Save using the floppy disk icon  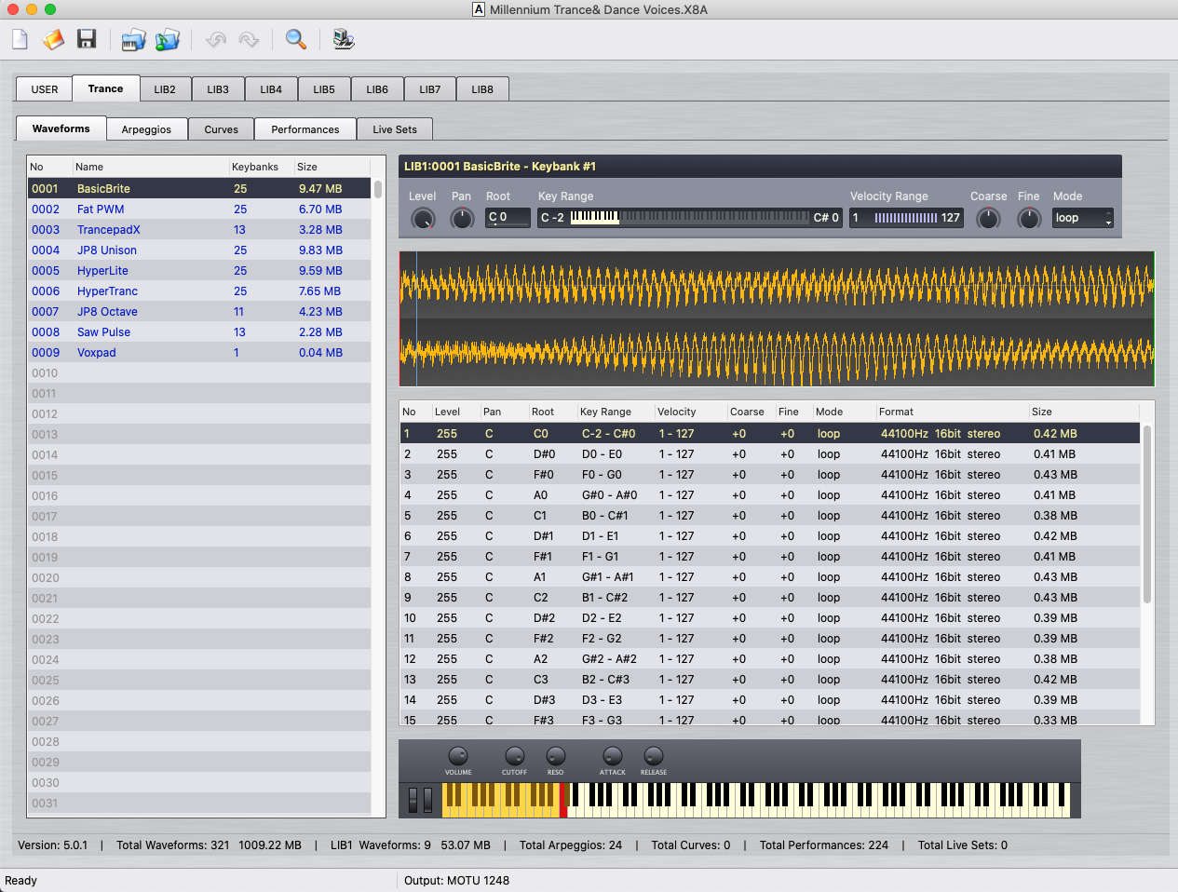point(87,39)
